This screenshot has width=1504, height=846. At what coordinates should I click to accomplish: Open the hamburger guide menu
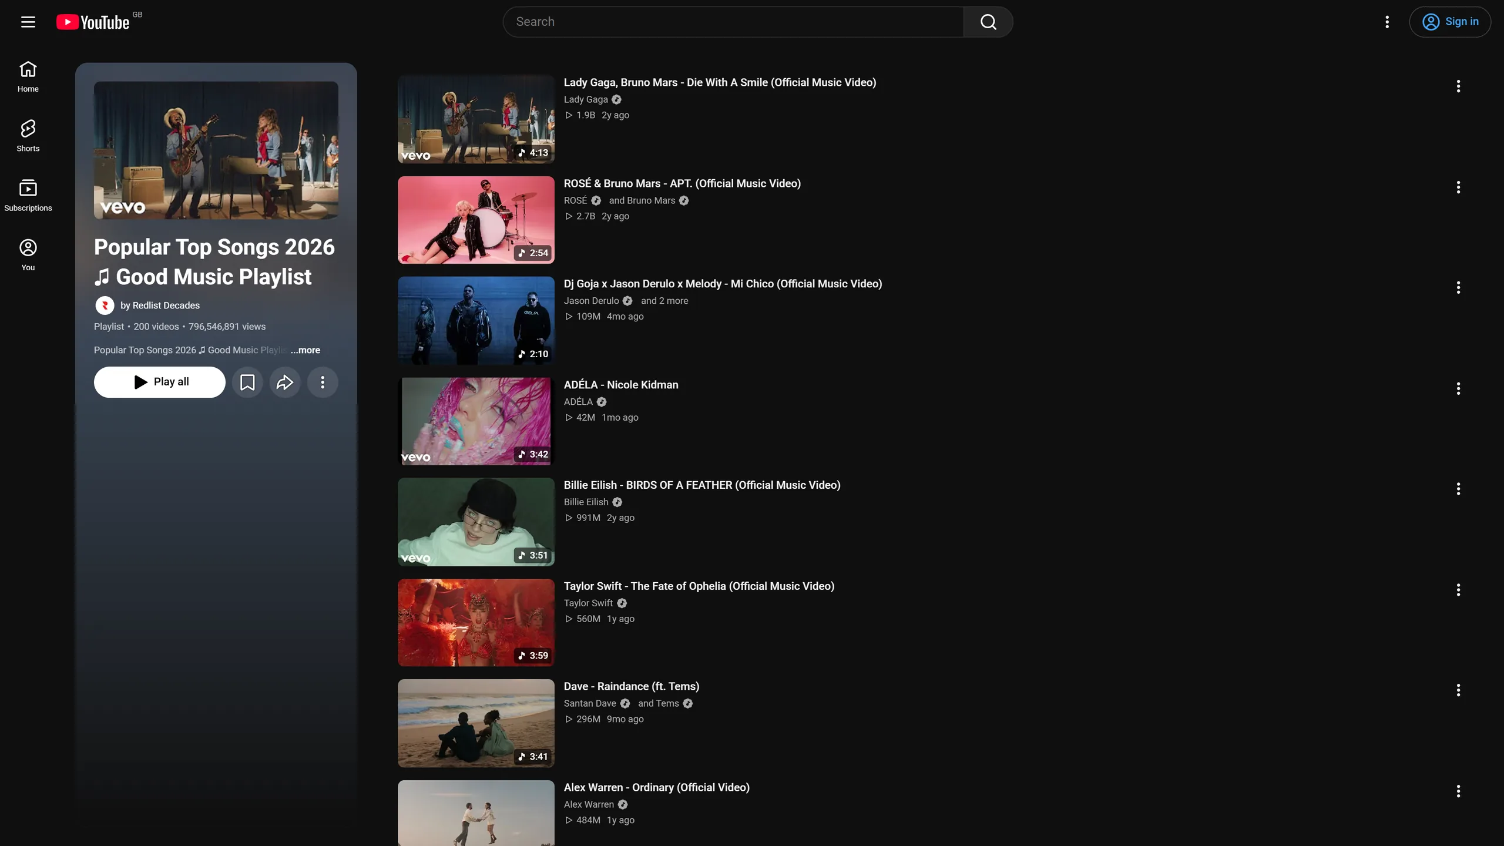(28, 22)
